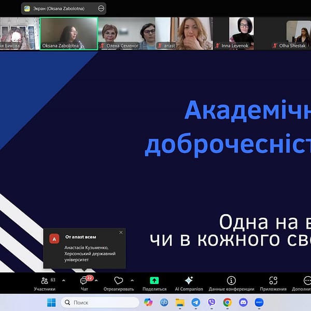
Task: Expand the arrow next to Чат
Action: [x=96, y=280]
